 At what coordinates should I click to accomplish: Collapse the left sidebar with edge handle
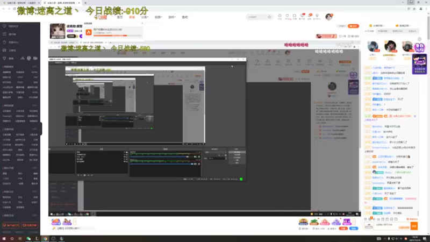tap(41, 129)
